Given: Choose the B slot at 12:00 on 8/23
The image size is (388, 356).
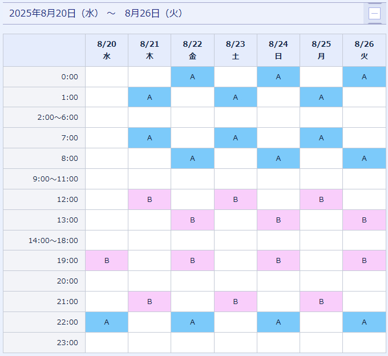Looking at the screenshot, I should [x=236, y=200].
